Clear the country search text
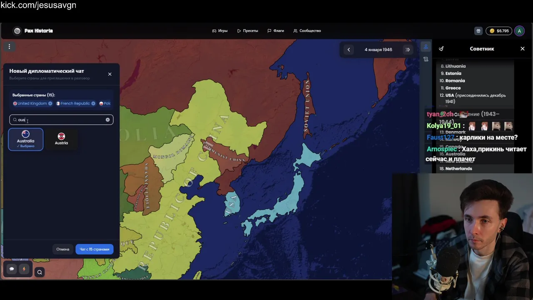533x300 pixels. [107, 120]
